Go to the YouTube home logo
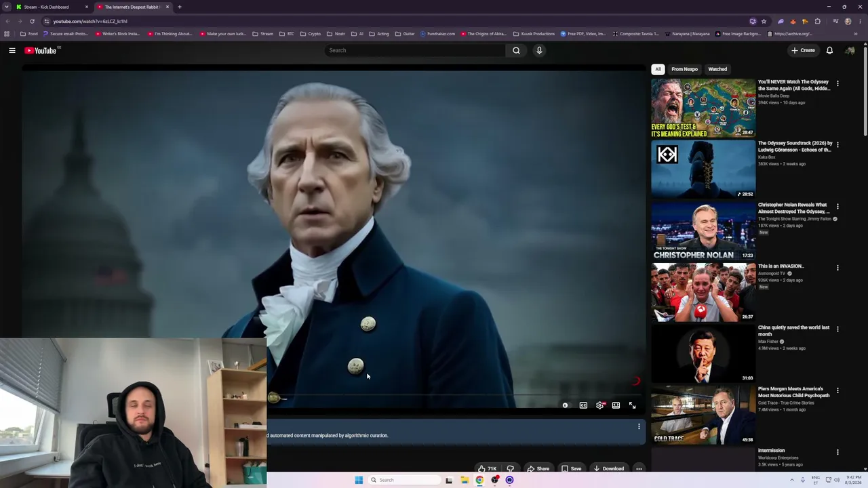 (x=42, y=50)
